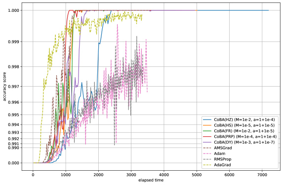Click the CoBA(PRP) legend entry text
Viewport: 283px width, 185px height.
click(x=245, y=137)
